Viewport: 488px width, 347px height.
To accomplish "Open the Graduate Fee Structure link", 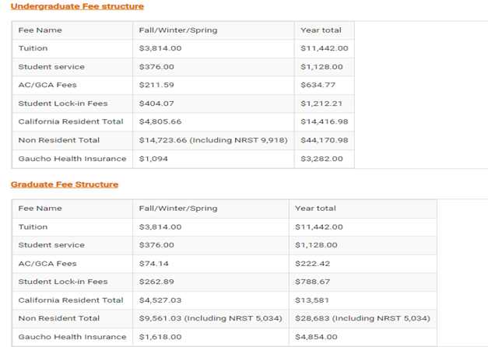I will click(65, 184).
